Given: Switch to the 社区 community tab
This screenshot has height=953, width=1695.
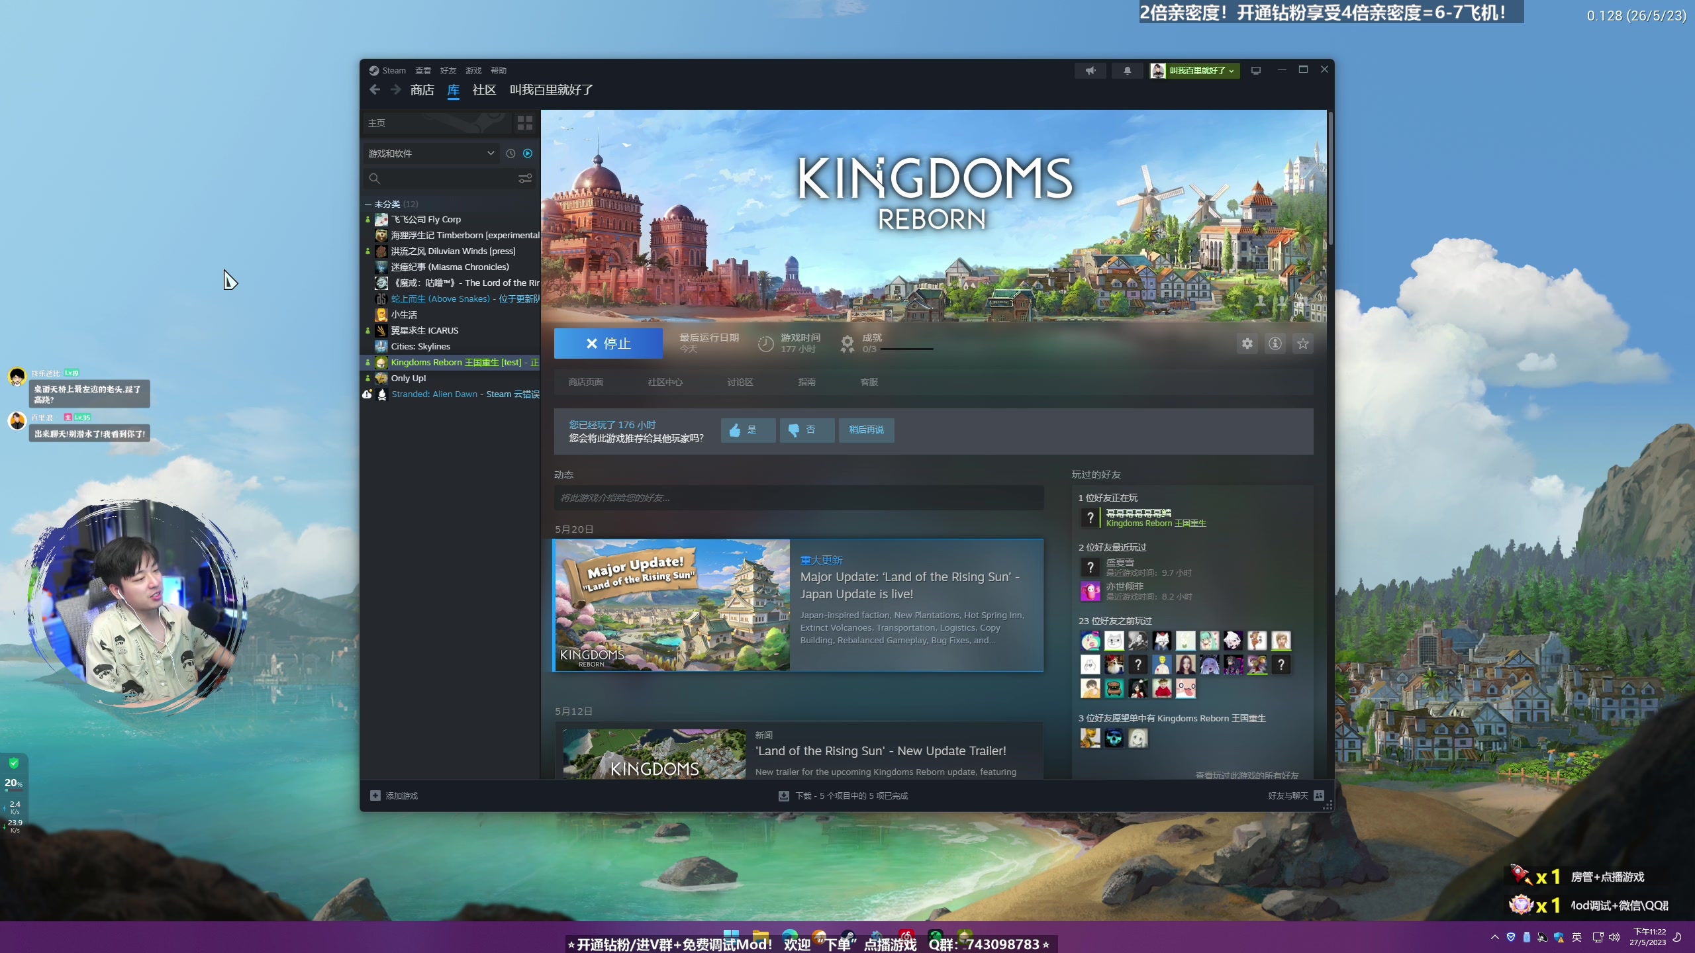Looking at the screenshot, I should 484,90.
